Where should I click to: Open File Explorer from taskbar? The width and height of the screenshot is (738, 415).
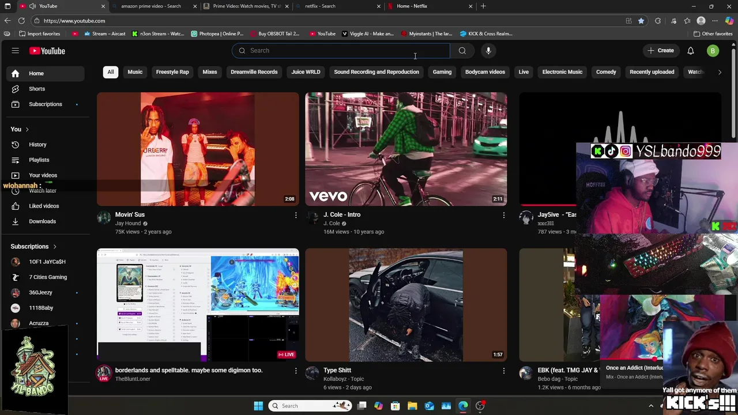412,406
